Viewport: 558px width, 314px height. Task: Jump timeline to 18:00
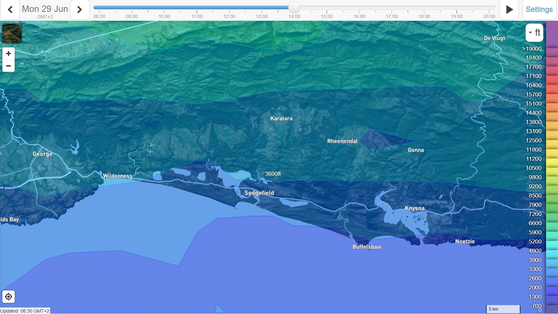coord(424,16)
